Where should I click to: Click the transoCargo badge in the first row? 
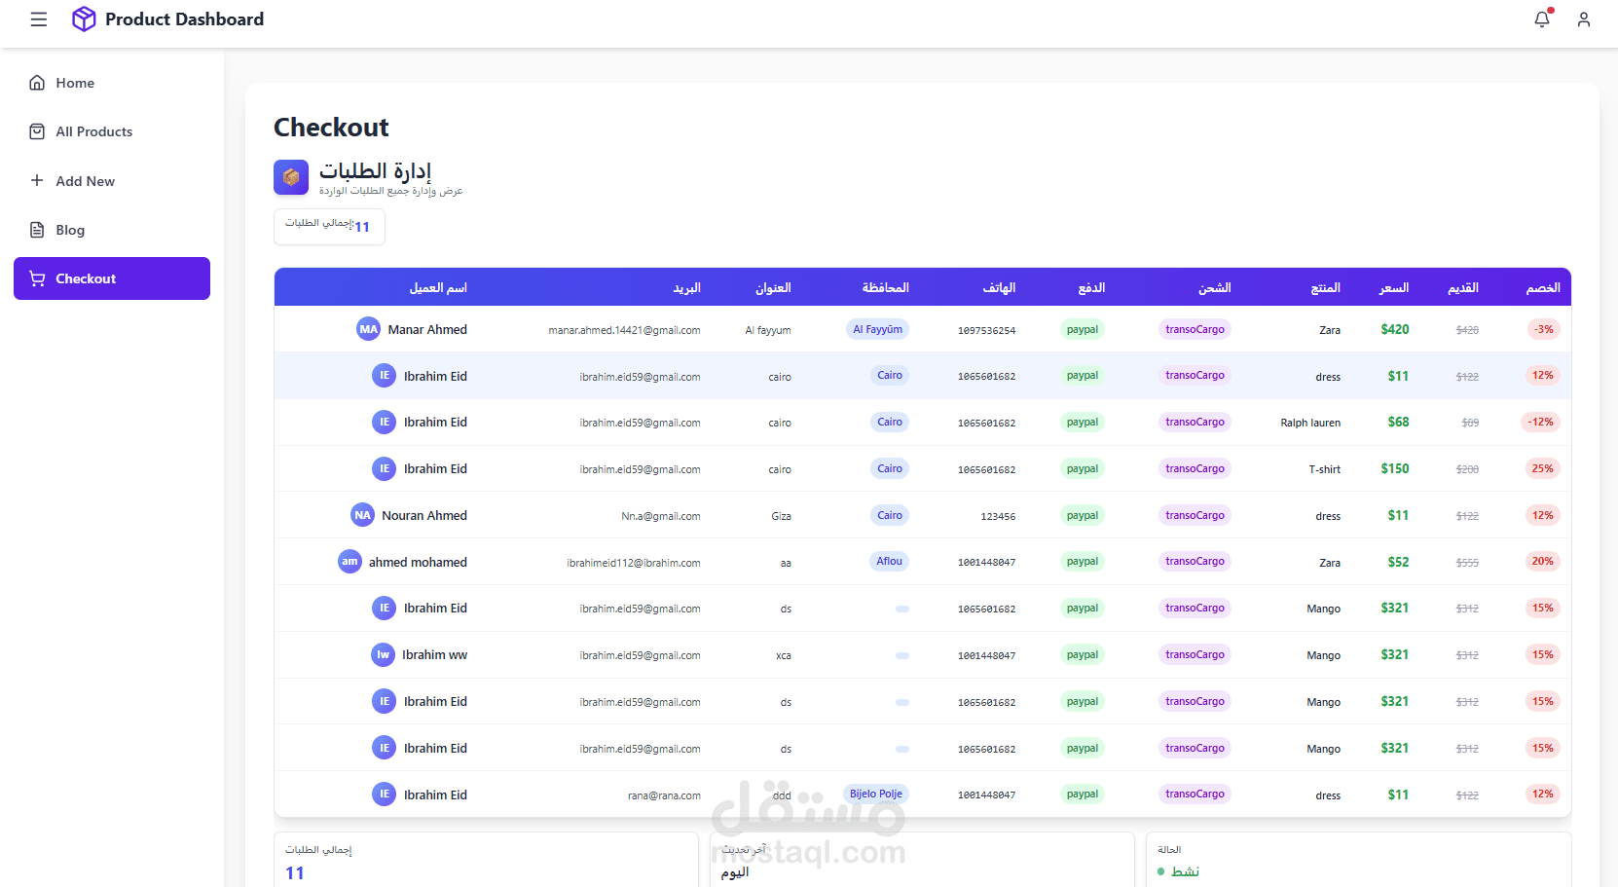(1195, 329)
